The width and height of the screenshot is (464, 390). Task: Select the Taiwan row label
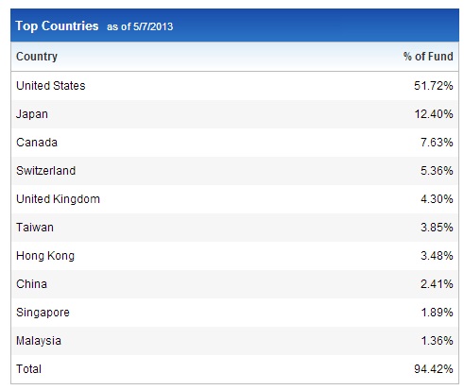(x=35, y=228)
